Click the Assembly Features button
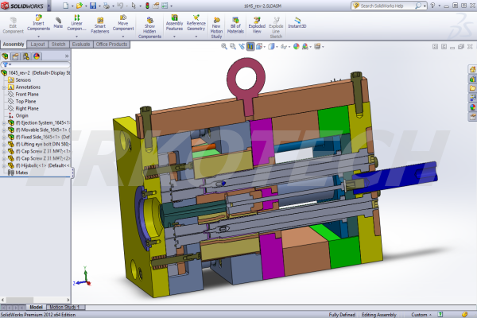Image resolution: width=477 pixels, height=318 pixels. click(x=174, y=22)
